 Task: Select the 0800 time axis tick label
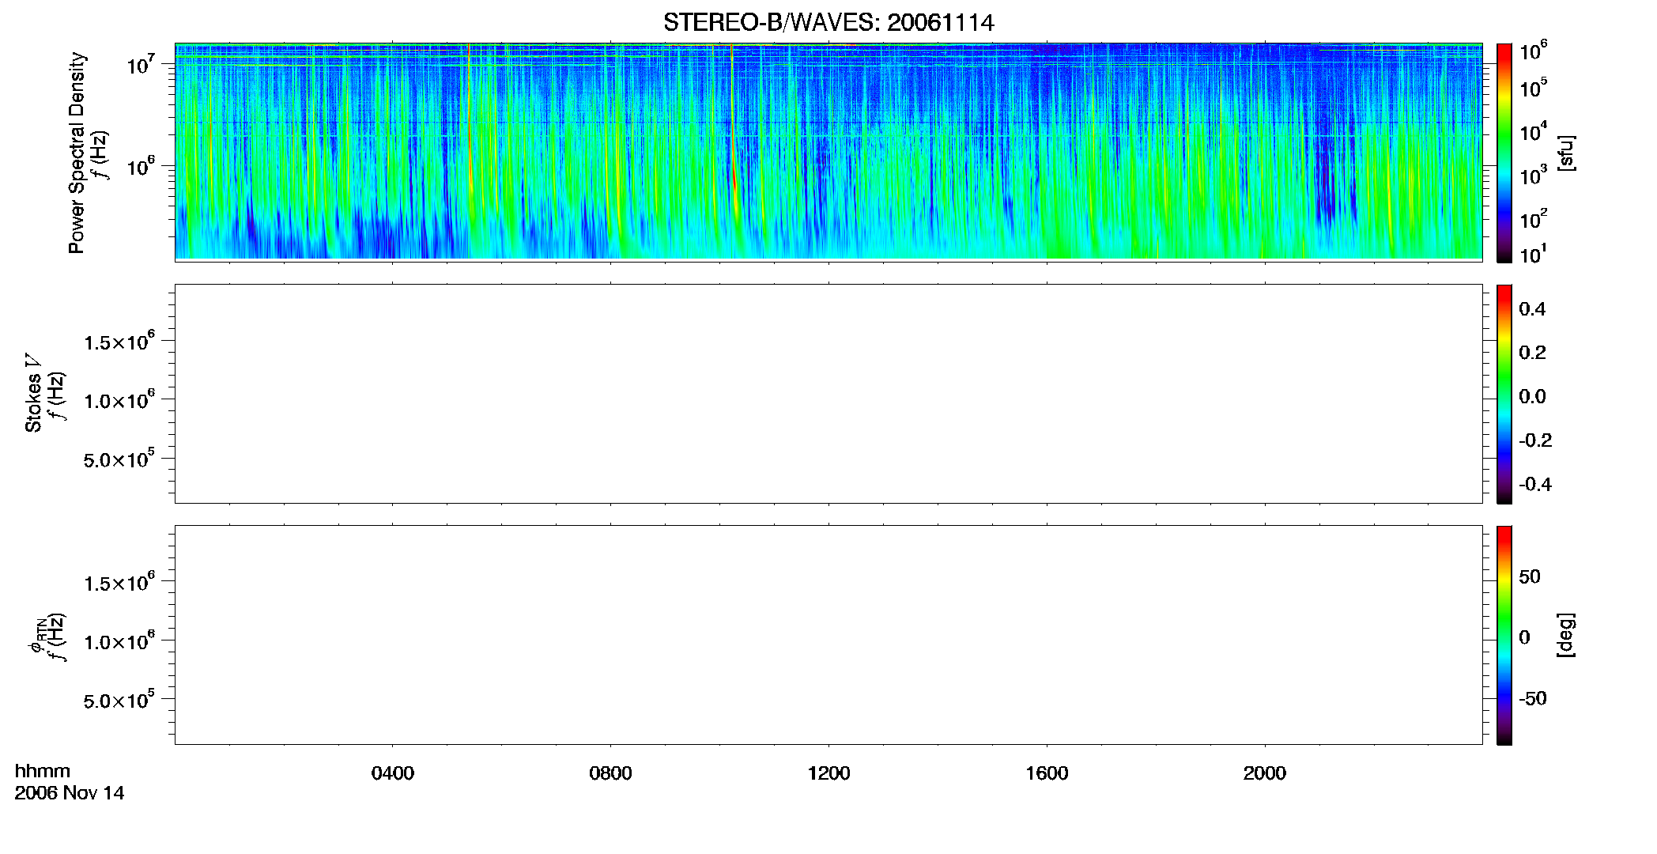tap(610, 773)
